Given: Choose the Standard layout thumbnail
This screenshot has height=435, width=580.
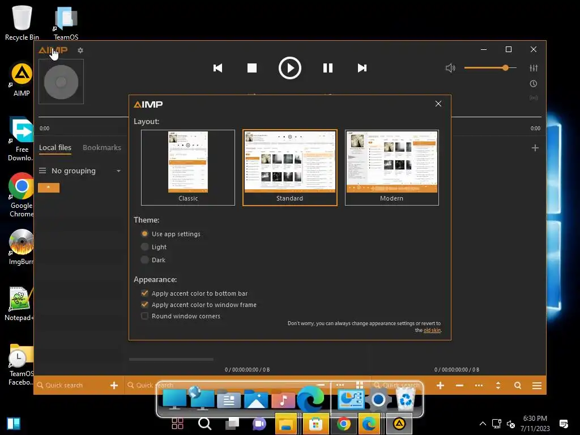Looking at the screenshot, I should (289, 168).
